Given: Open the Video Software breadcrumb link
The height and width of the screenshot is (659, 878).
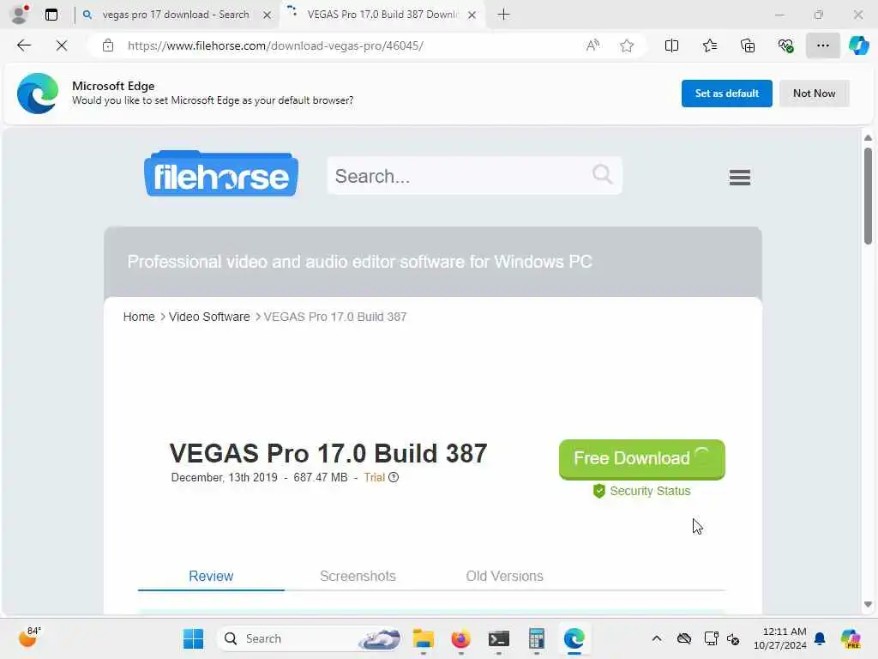Looking at the screenshot, I should [209, 317].
